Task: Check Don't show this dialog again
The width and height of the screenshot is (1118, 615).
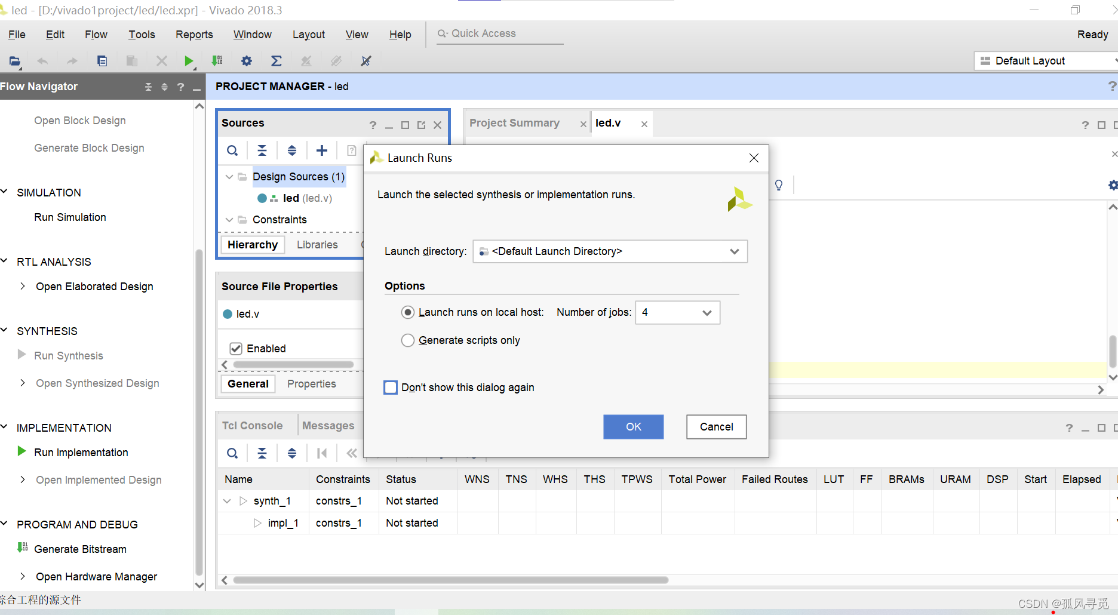Action: (391, 388)
